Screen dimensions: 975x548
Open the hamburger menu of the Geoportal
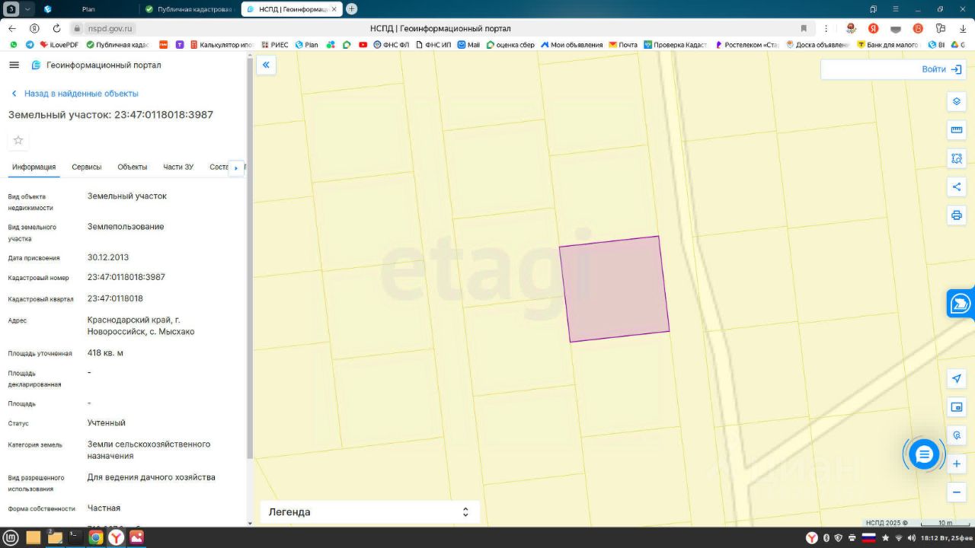(14, 65)
